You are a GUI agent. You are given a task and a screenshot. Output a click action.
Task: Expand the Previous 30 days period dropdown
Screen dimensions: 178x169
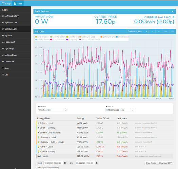[x=137, y=31]
